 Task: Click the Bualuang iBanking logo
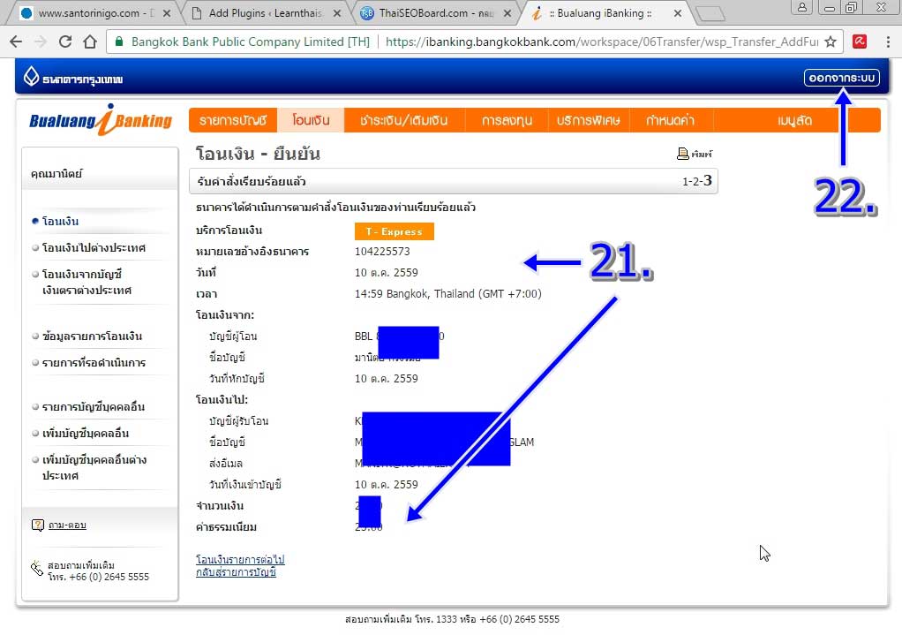click(101, 120)
